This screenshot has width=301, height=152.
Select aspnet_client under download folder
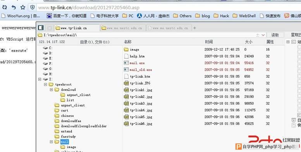click(x=76, y=95)
